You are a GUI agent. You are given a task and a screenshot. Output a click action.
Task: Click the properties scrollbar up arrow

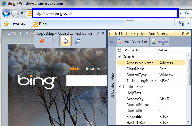pos(188,56)
